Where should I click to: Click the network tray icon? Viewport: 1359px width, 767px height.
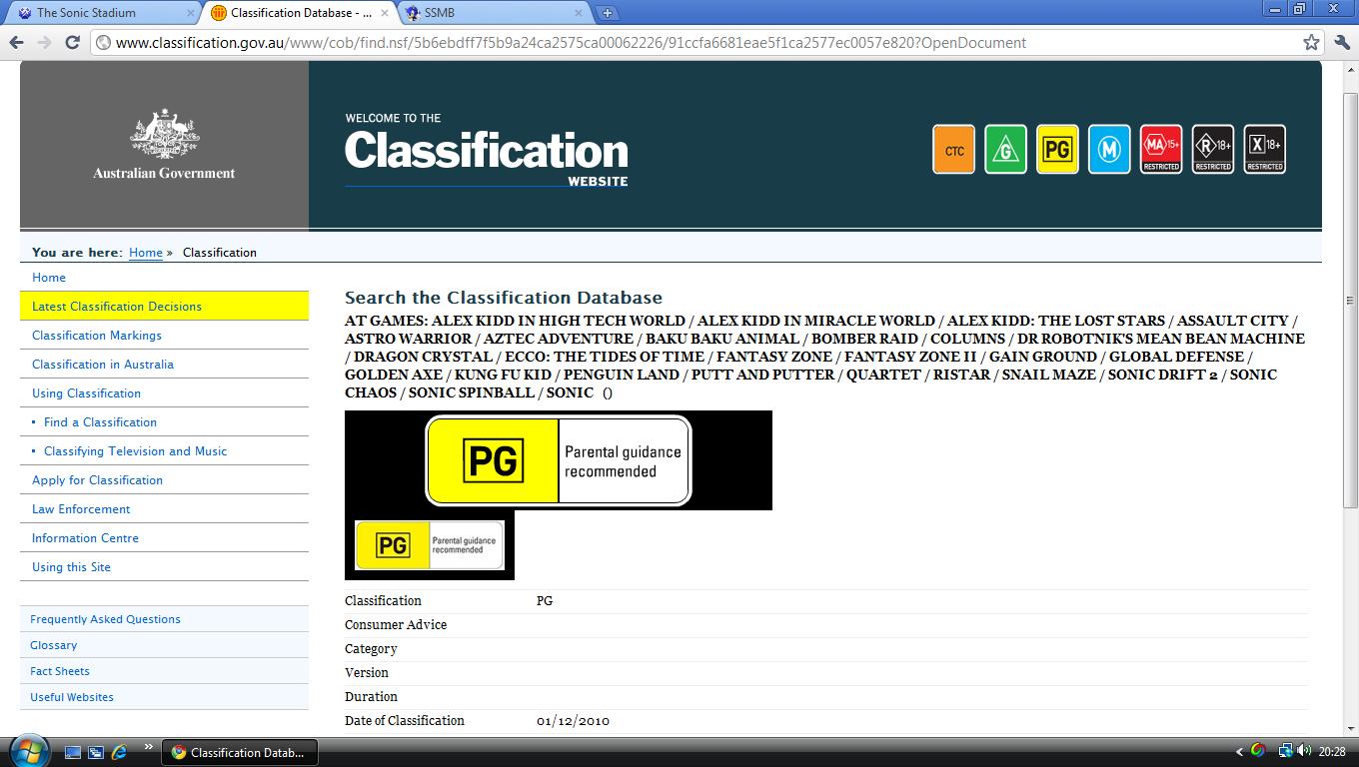point(1285,751)
